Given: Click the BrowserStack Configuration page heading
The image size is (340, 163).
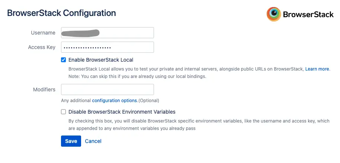Looking at the screenshot, I should coord(62,13).
